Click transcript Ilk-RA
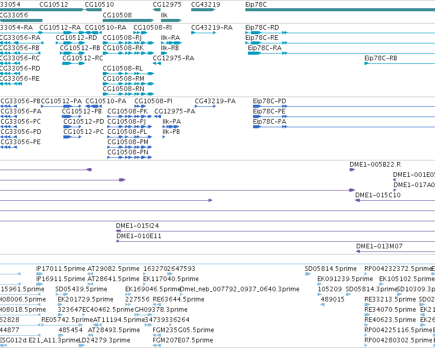The width and height of the screenshot is (435, 348). coord(170,38)
